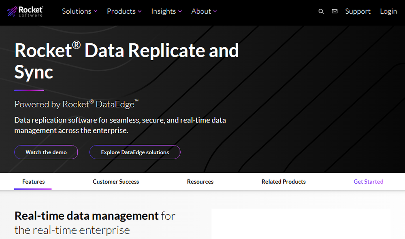The height and width of the screenshot is (239, 405).
Task: Click the Rocket Software logo
Action: pyautogui.click(x=25, y=11)
